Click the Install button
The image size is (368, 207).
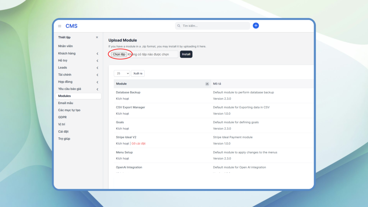186,54
